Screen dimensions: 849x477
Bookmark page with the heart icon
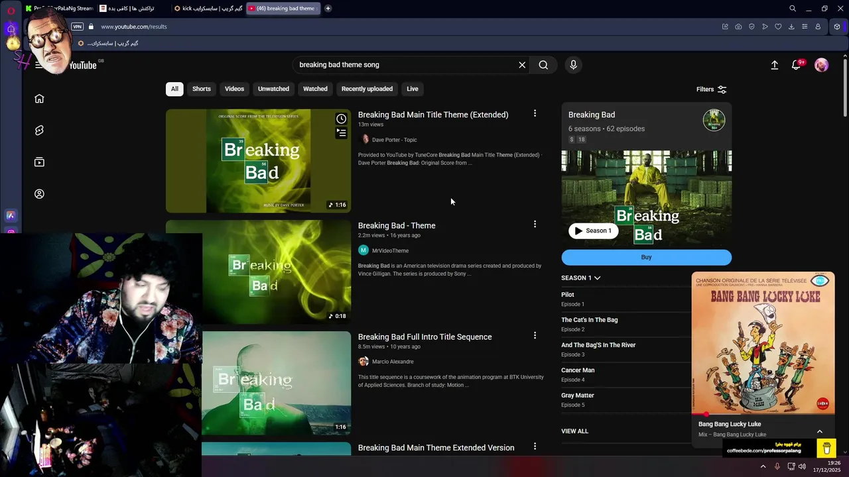[x=778, y=26]
